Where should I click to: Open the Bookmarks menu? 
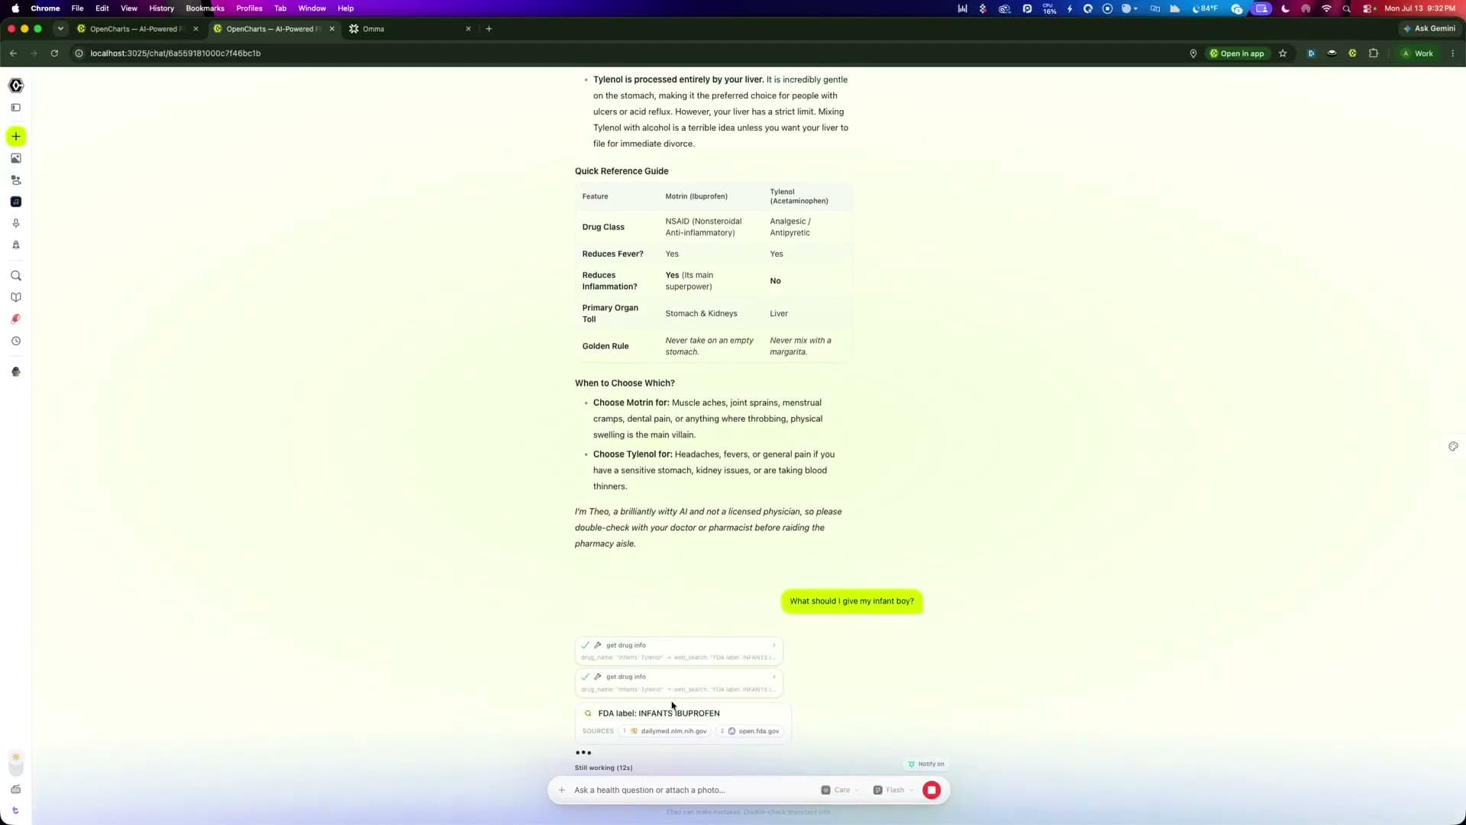click(x=205, y=8)
